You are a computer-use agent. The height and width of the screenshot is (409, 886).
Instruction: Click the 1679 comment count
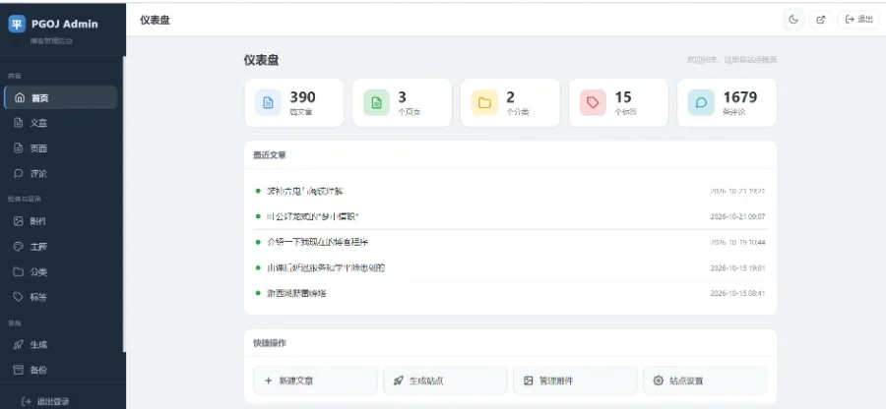(740, 97)
